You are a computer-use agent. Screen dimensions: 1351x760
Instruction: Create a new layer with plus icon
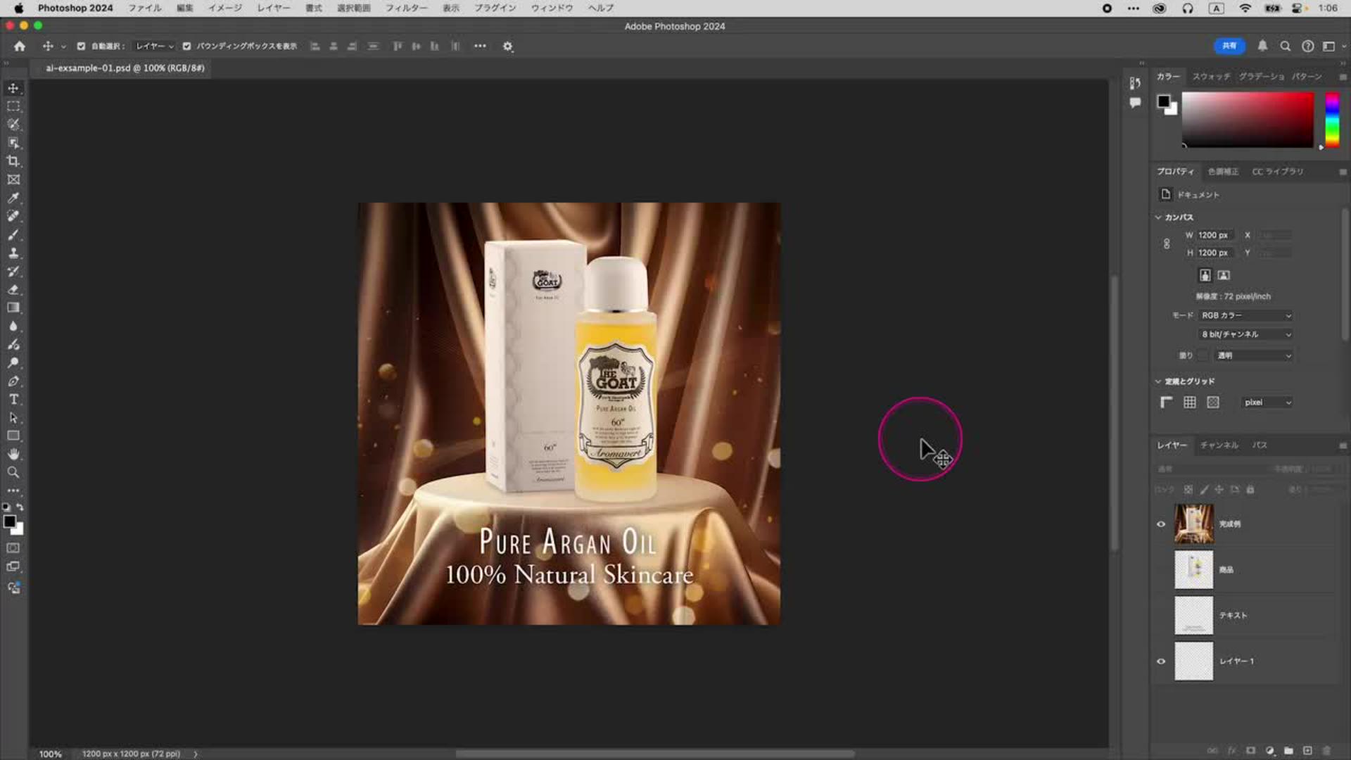coord(1307,751)
